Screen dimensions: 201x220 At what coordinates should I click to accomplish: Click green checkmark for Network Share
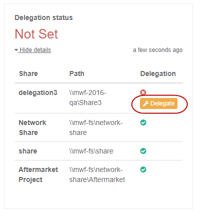[143, 122]
